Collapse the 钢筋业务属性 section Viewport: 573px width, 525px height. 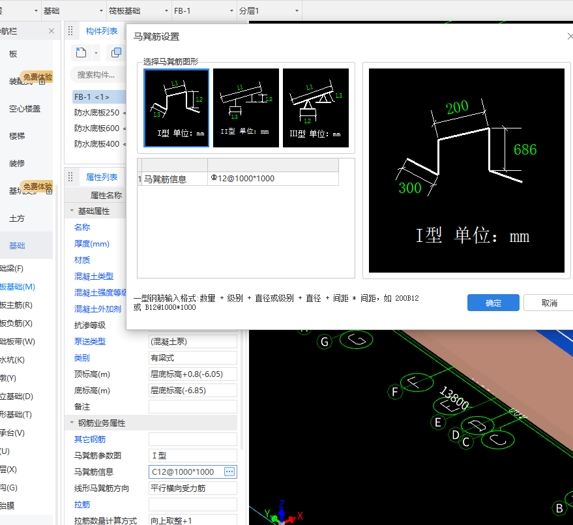tap(72, 423)
